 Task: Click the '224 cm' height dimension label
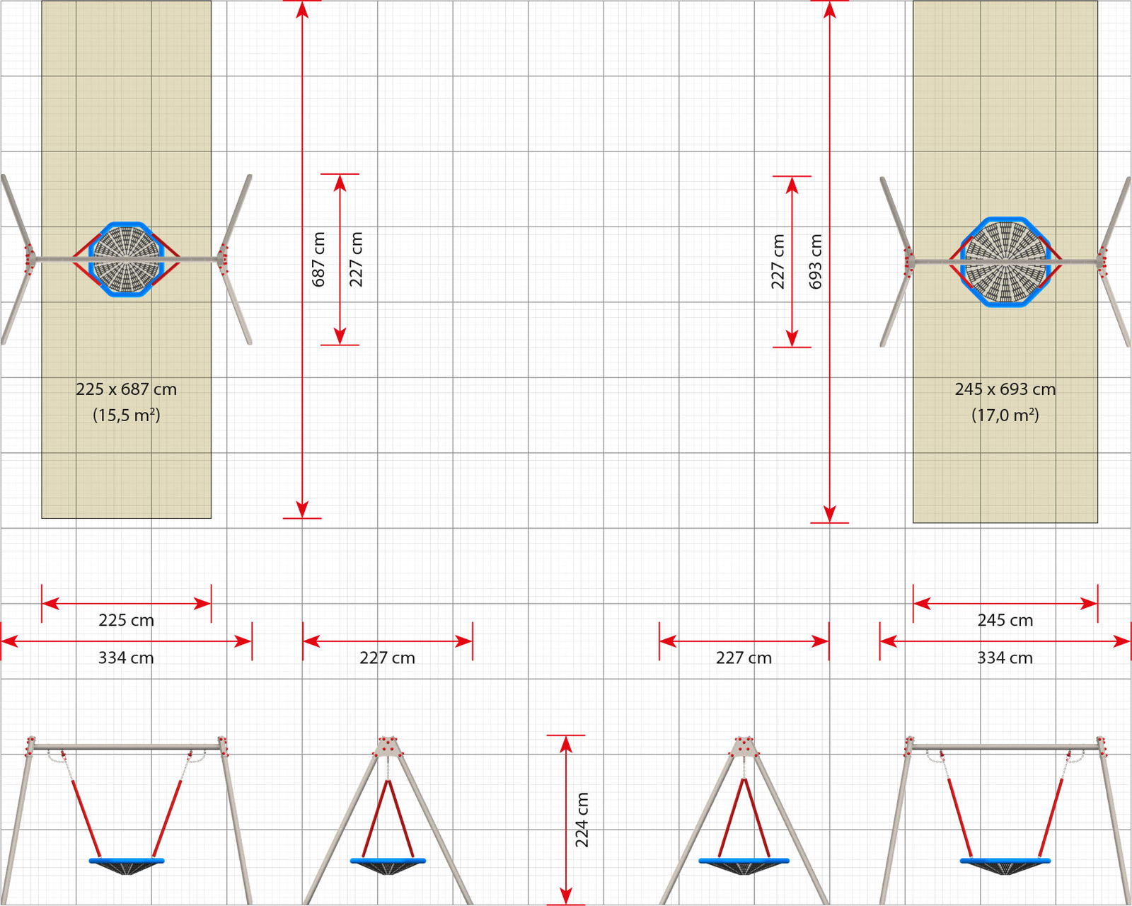(582, 820)
